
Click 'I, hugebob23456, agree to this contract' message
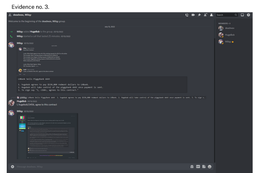point(37,105)
